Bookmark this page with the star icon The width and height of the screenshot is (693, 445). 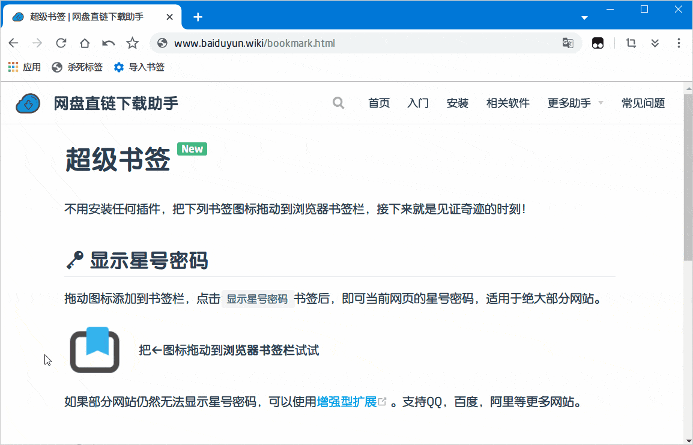[x=132, y=43]
